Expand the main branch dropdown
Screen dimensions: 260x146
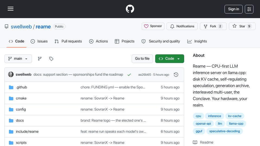(18, 59)
